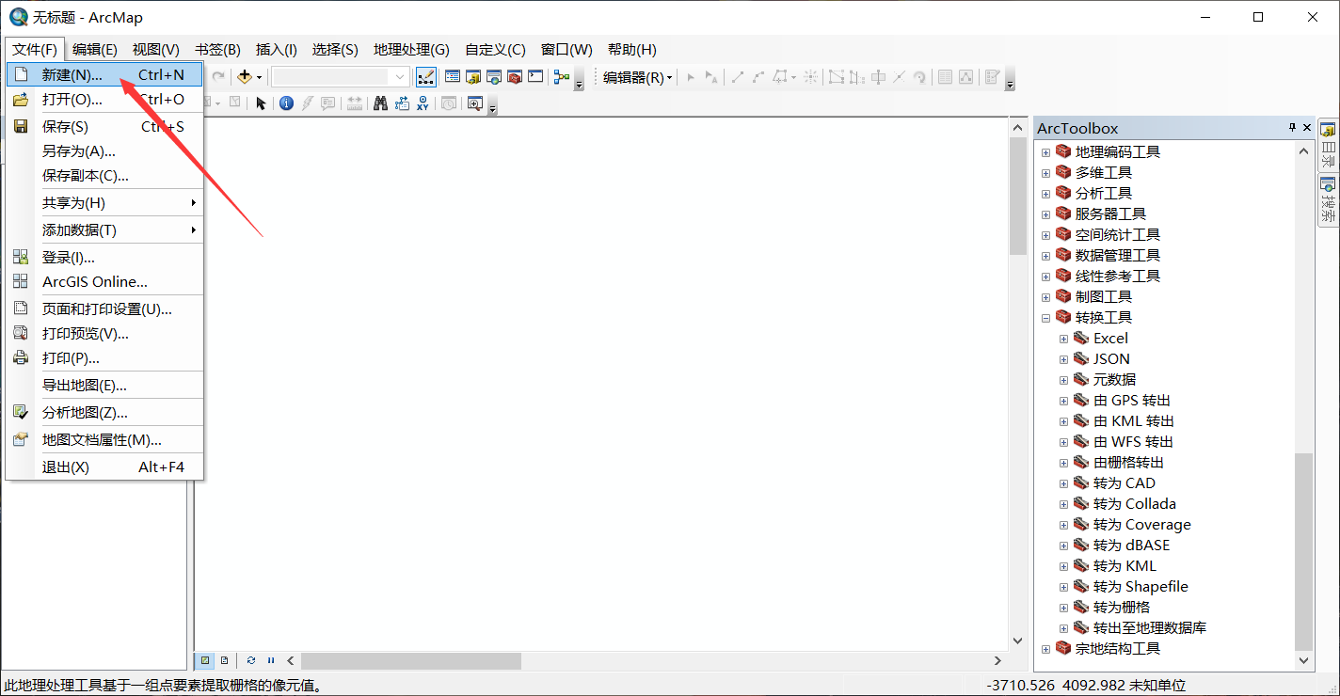Image resolution: width=1340 pixels, height=696 pixels.
Task: Open the 共享为(H) submenu
Action: pyautogui.click(x=104, y=202)
